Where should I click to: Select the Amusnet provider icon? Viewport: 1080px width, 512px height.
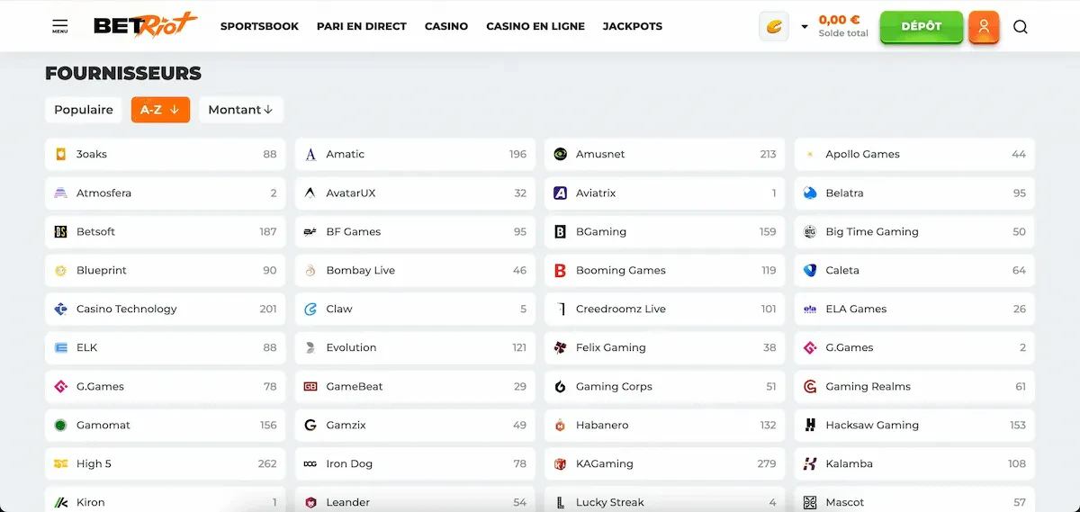[x=560, y=154]
